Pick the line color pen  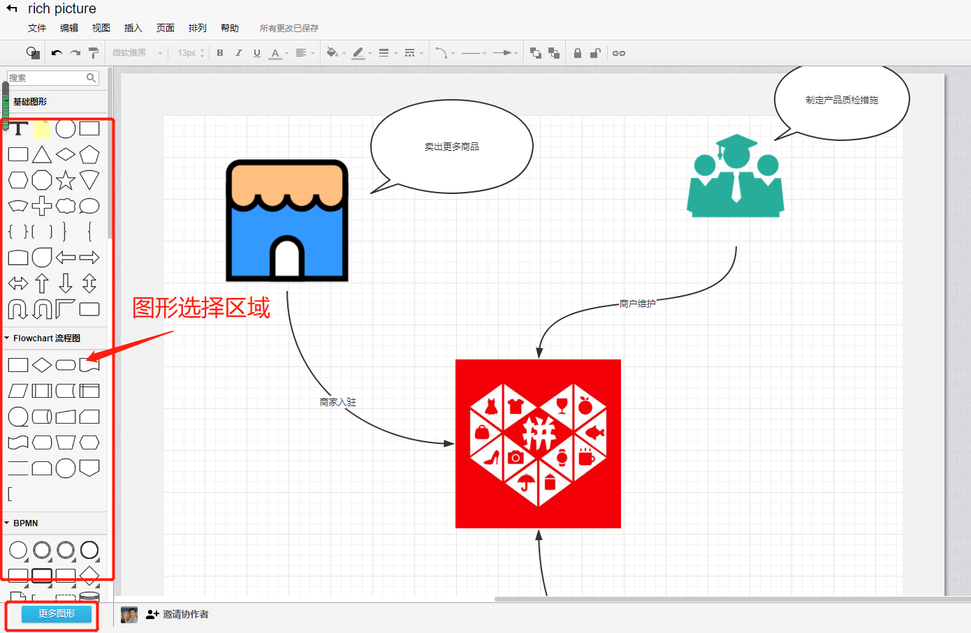(358, 53)
